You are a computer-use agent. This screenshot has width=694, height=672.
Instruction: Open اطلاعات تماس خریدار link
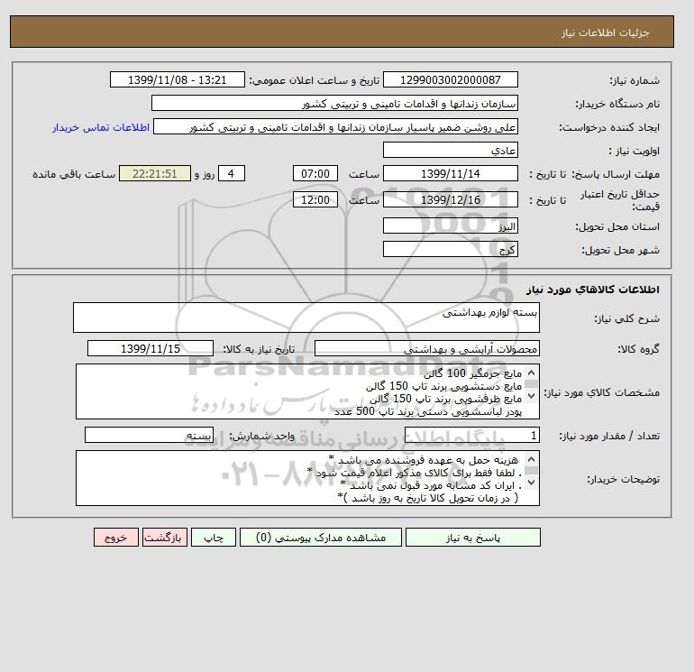coord(101,127)
